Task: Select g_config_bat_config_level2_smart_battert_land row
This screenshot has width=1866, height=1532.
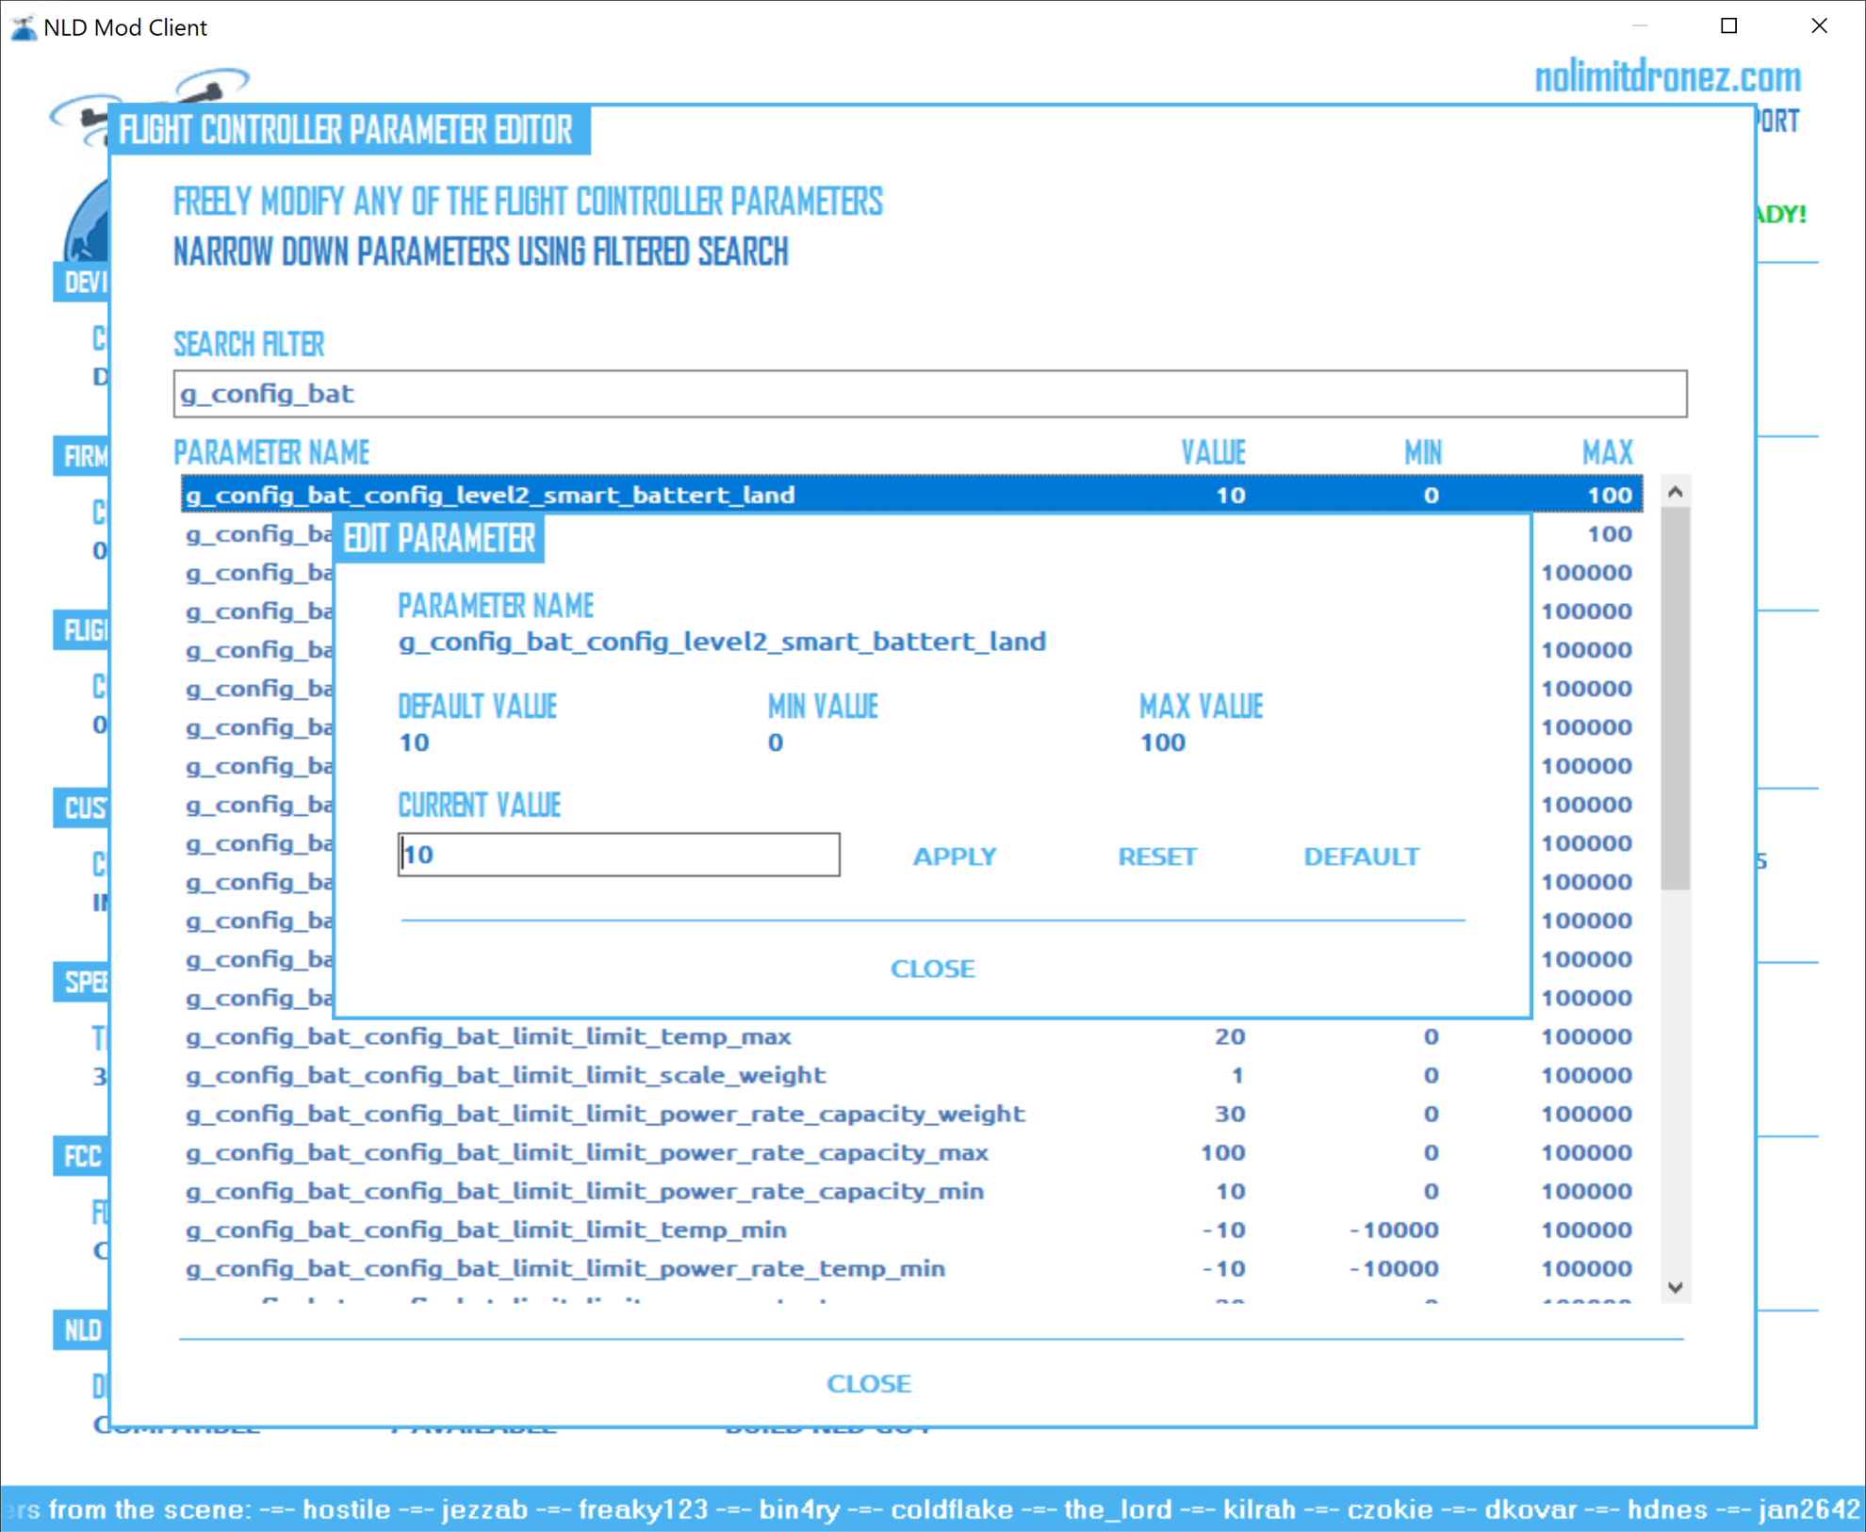Action: click(x=490, y=495)
